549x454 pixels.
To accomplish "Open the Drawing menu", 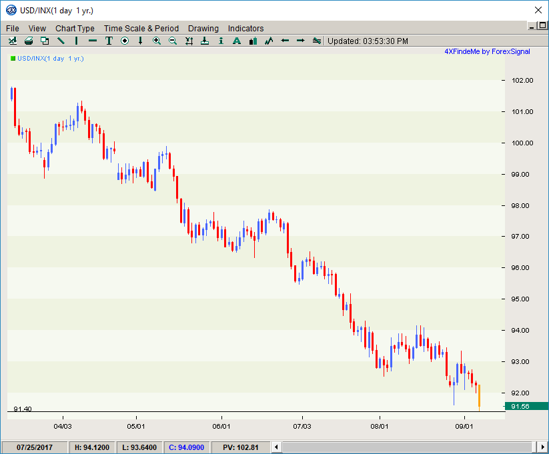I will 203,29.
